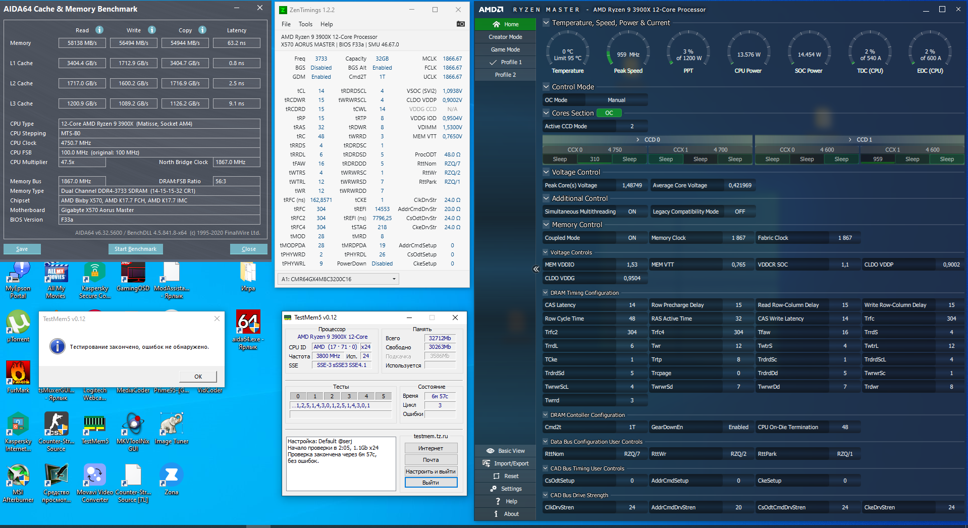Screen dimensions: 968x528
Task: Click Настроить и выйти in TestMem5
Action: pyautogui.click(x=431, y=471)
